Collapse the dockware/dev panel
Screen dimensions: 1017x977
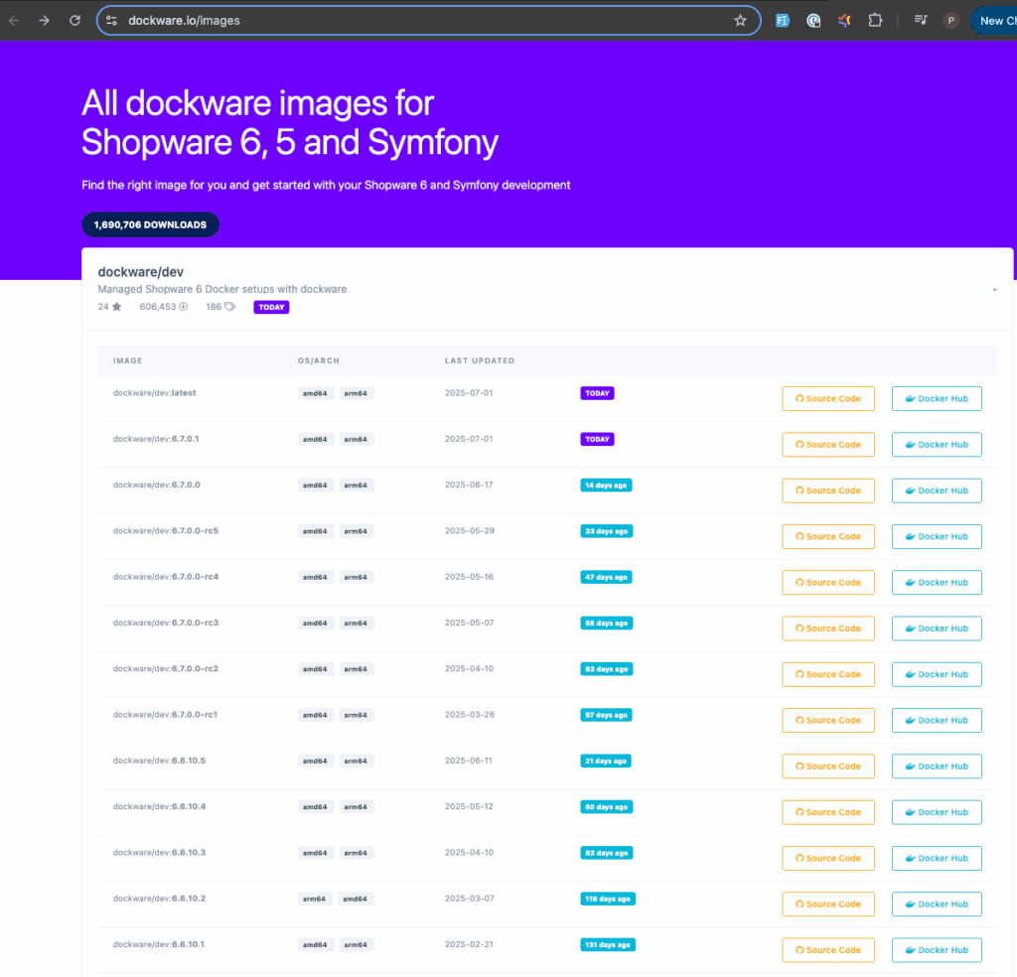click(x=994, y=290)
